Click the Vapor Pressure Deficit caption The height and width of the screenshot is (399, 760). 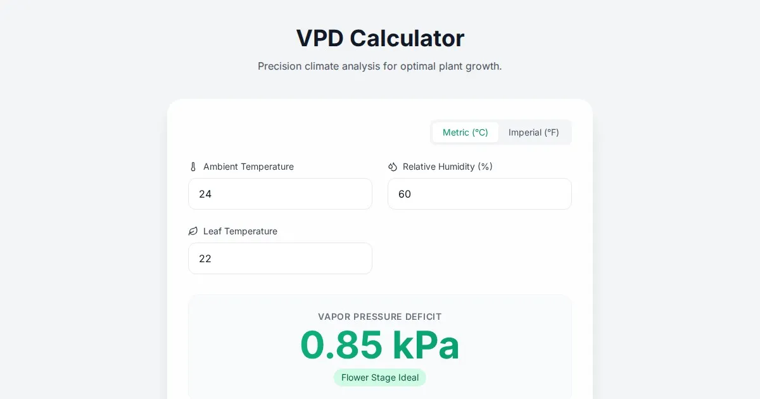380,317
